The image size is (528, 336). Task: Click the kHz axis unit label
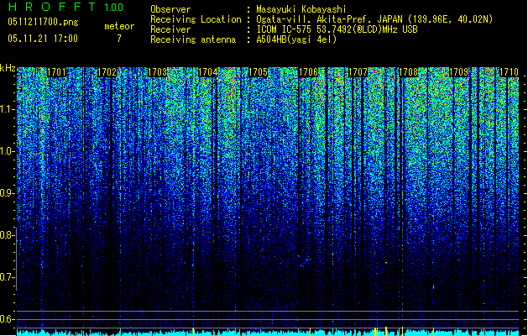pyautogui.click(x=8, y=68)
